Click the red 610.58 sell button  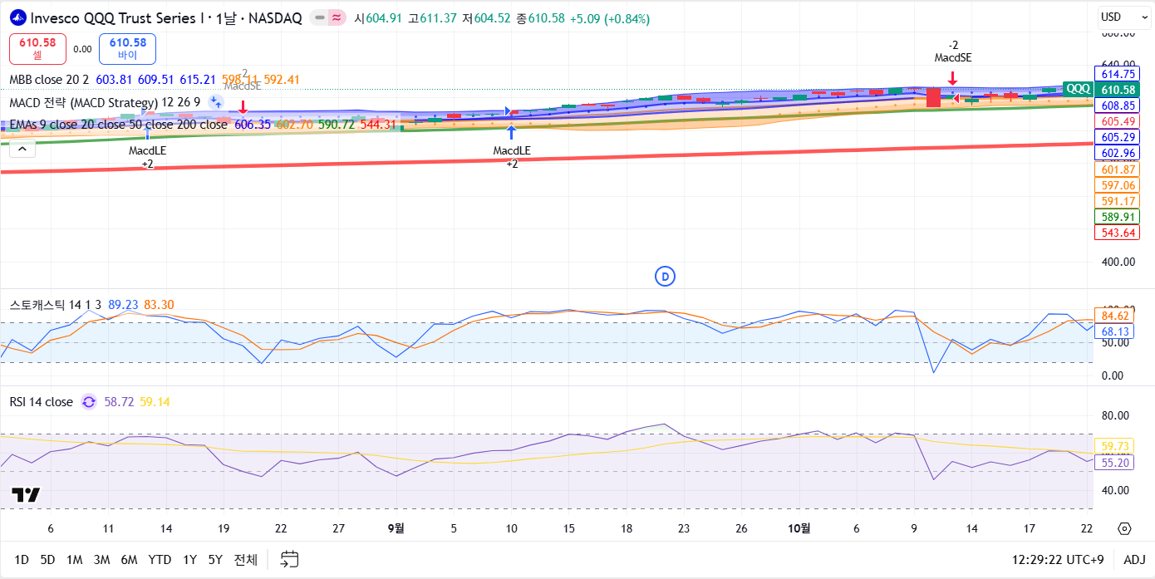[37, 49]
